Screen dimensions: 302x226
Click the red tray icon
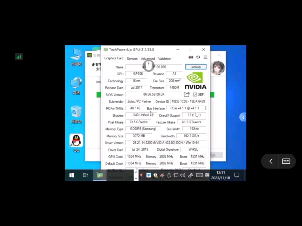click(141, 175)
